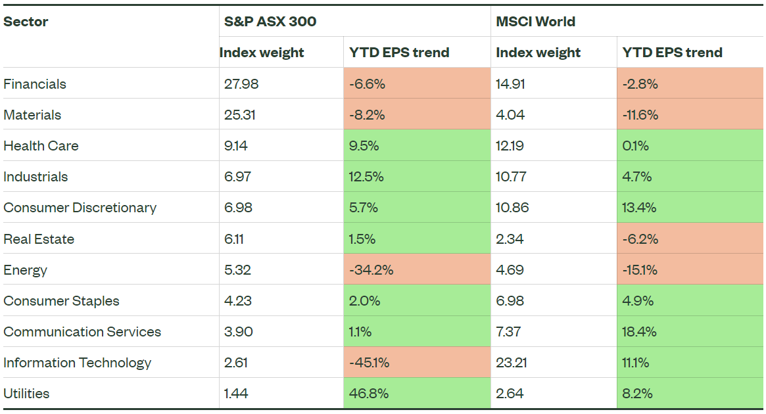This screenshot has width=766, height=414.
Task: Click the Financials row label
Action: point(35,83)
